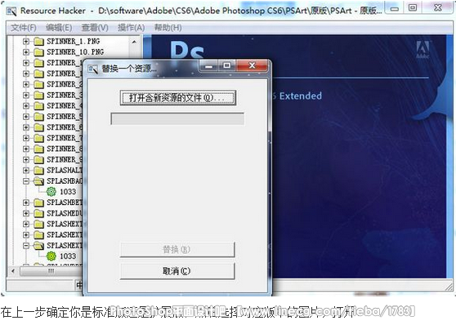Expand the SPINNER_9 tree node

26,160
